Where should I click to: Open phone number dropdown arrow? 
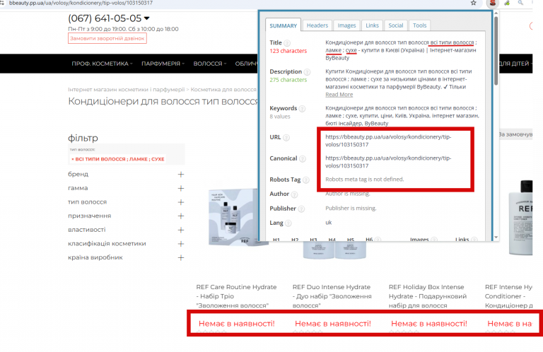147,18
